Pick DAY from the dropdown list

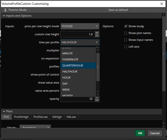[x=78, y=84]
